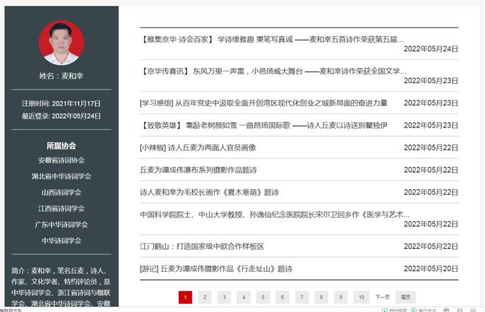The image size is (485, 312).
Task: Go to page 10
Action: [361, 297]
